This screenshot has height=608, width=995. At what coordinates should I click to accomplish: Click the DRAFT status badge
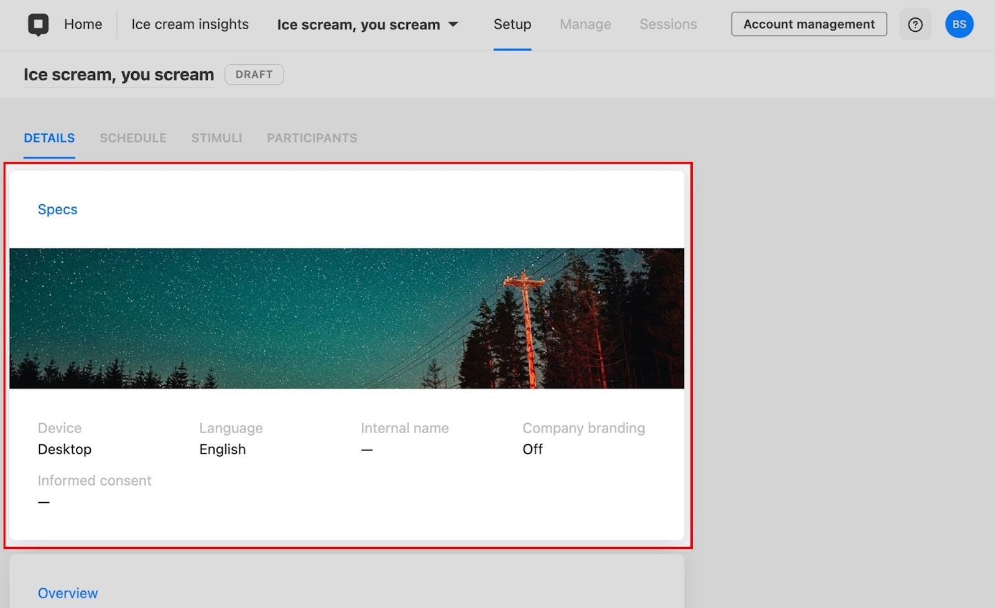click(x=254, y=75)
